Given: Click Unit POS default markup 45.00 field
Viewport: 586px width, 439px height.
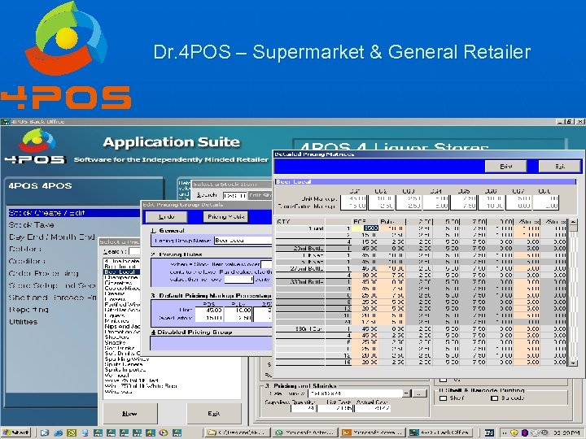Looking at the screenshot, I should tap(209, 311).
